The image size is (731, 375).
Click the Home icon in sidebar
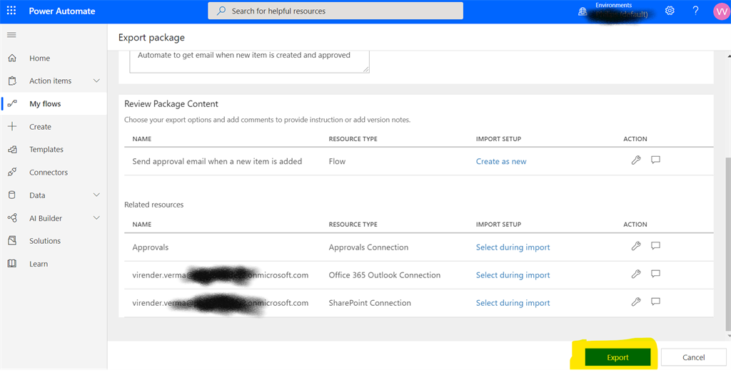point(12,58)
